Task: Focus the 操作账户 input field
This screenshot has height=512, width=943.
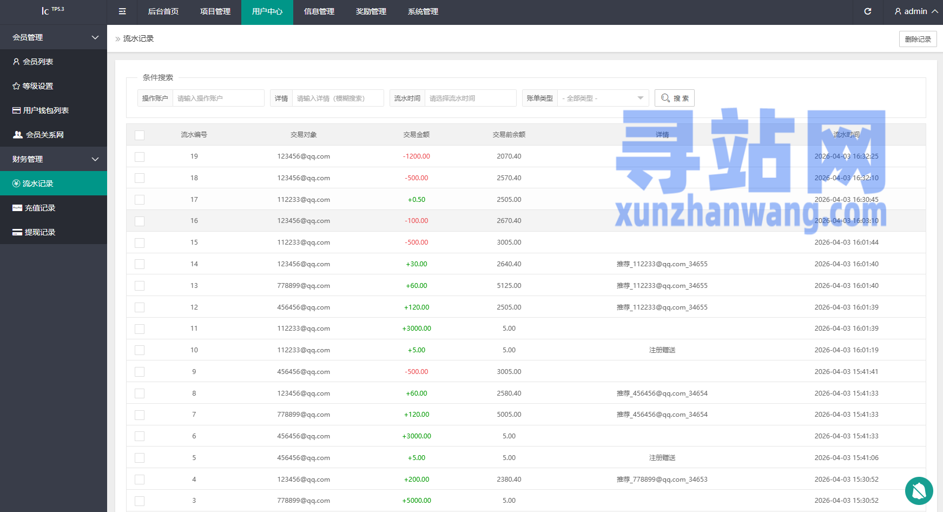Action: [x=219, y=98]
